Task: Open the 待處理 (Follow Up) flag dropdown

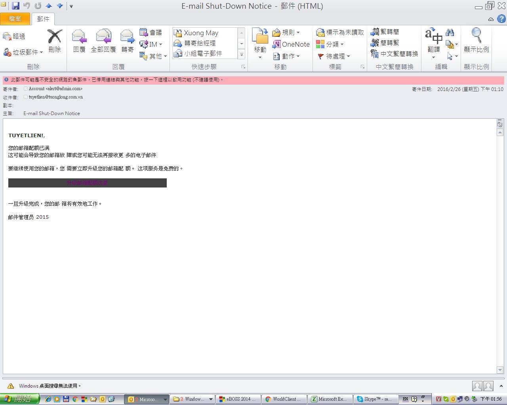Action: [334, 56]
